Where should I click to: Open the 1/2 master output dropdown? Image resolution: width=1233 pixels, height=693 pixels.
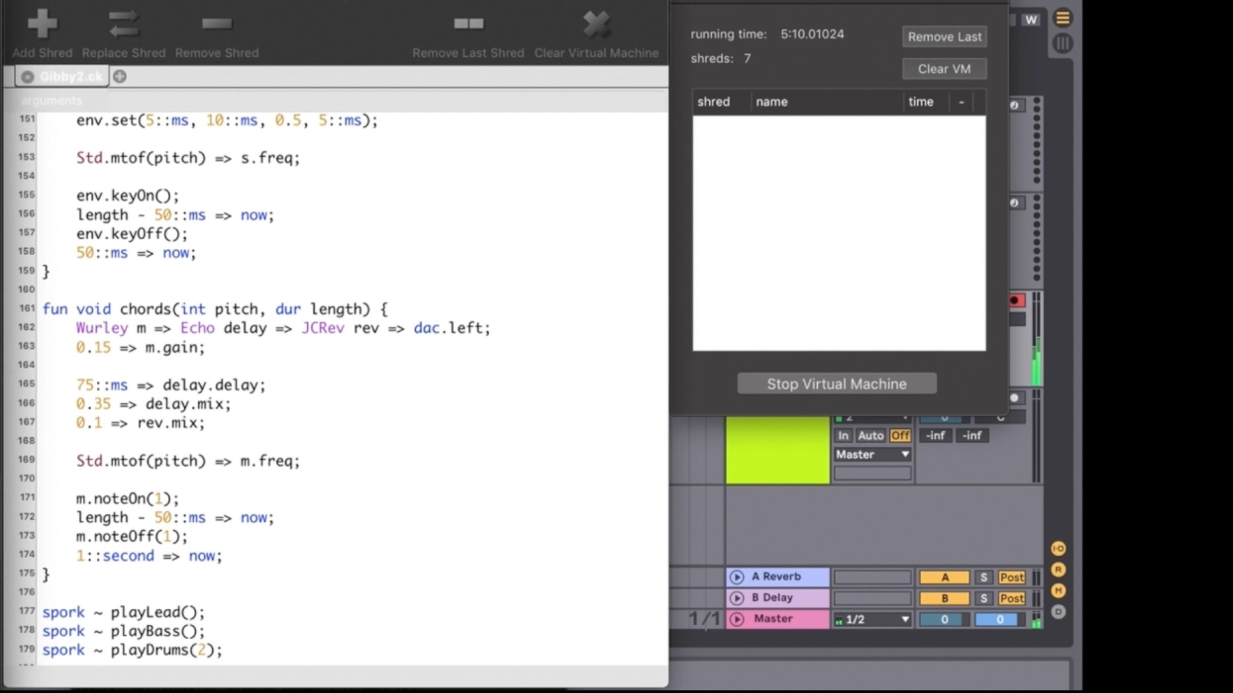click(872, 619)
